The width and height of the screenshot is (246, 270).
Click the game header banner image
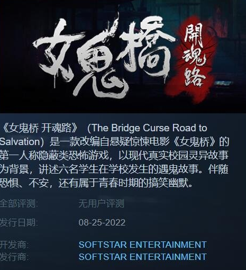[123, 57]
